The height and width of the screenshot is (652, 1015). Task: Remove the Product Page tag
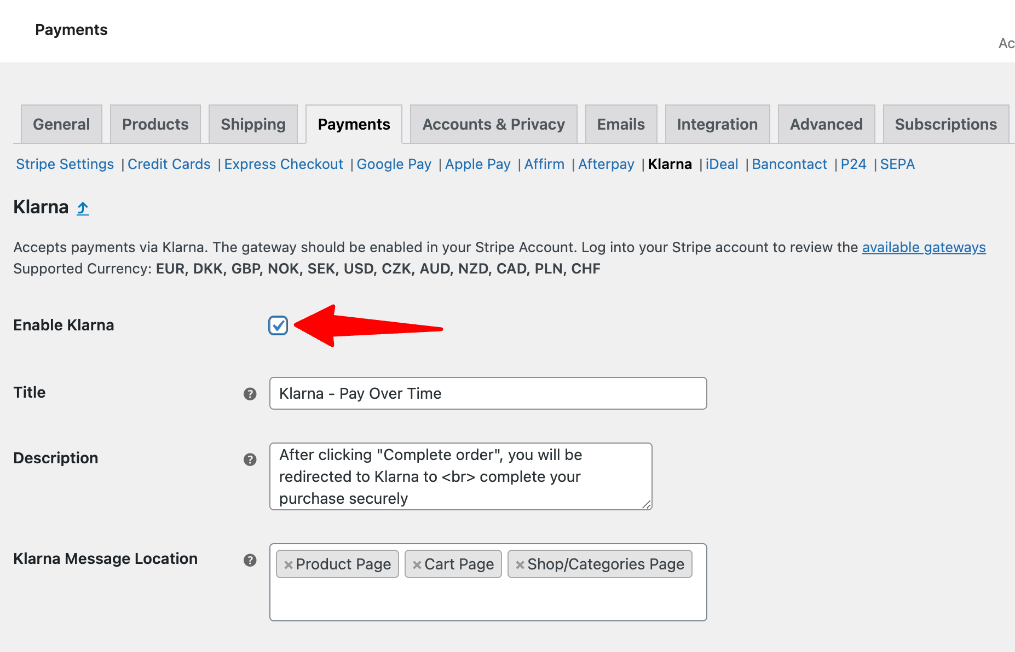[x=290, y=564]
